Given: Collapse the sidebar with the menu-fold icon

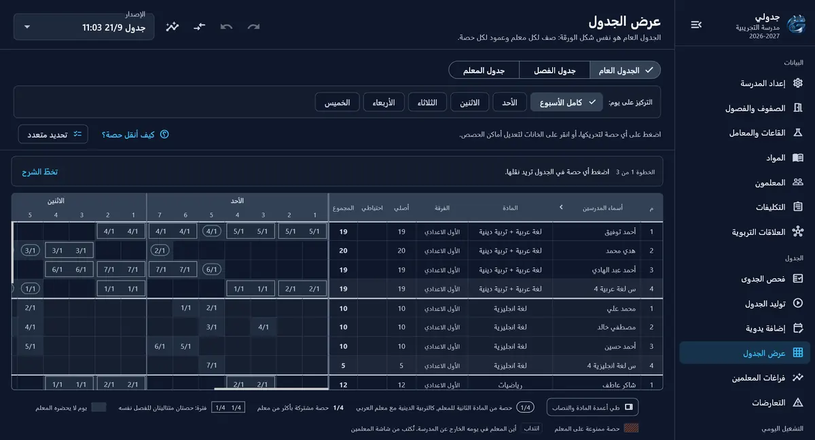Looking at the screenshot, I should [696, 24].
